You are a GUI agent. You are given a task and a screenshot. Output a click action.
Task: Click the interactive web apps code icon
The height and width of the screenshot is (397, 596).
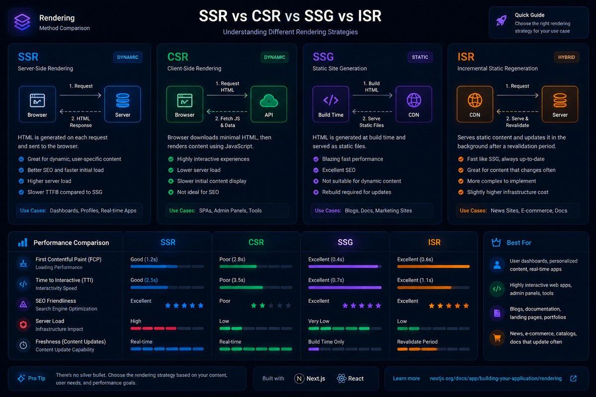point(497,289)
